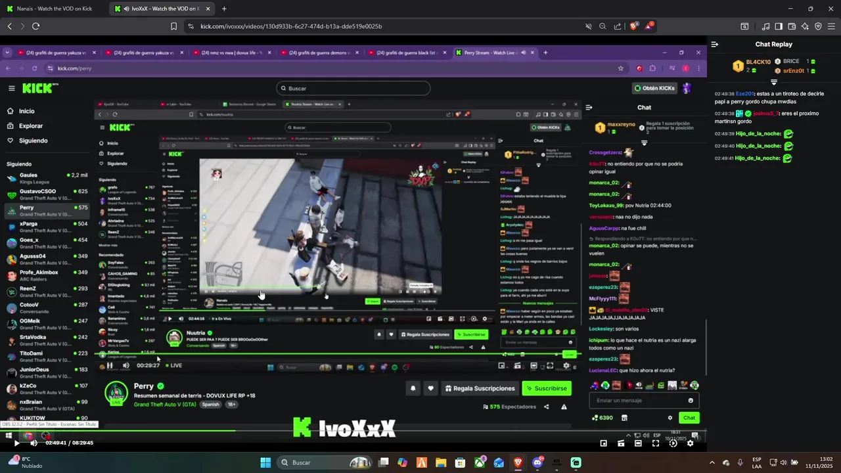This screenshot has width=841, height=473.
Task: Reload the Kick VOD page
Action: [x=35, y=26]
